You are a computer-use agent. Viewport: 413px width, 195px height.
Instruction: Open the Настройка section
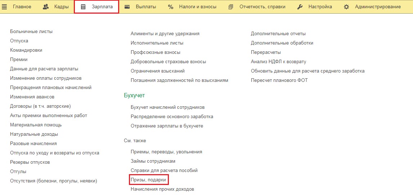click(x=320, y=7)
